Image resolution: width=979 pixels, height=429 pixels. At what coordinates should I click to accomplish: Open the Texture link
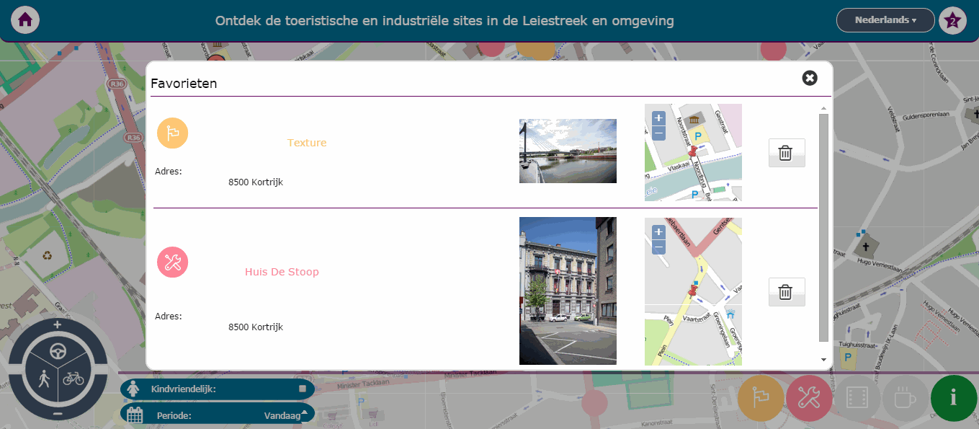pos(307,143)
